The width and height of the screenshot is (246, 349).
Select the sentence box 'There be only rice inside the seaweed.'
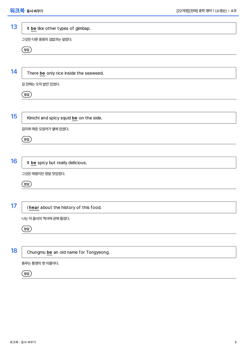129,73
